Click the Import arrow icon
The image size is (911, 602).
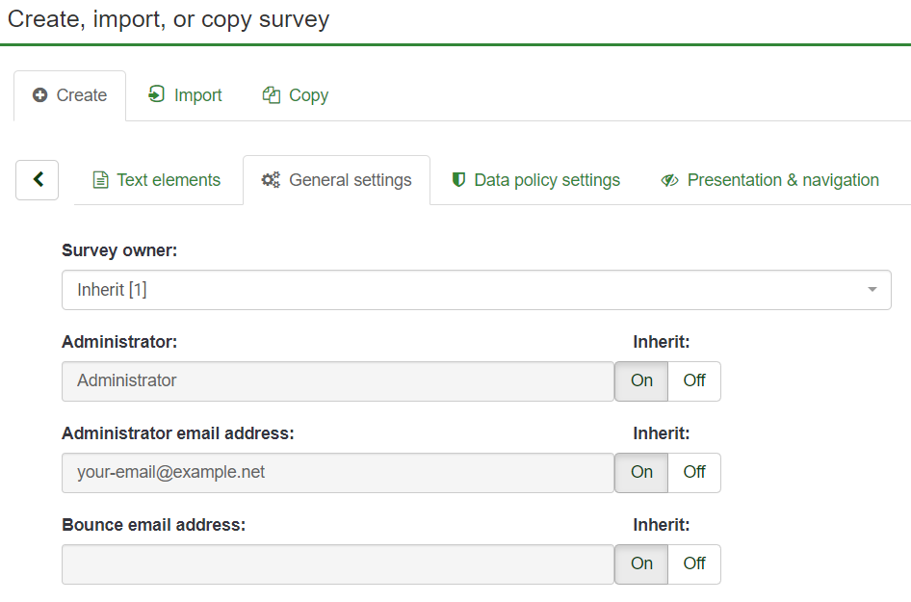click(x=156, y=94)
